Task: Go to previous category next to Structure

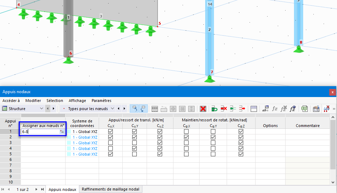Action: pyautogui.click(x=48, y=109)
